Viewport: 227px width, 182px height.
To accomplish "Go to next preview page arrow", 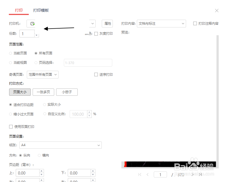I will pos(193,175).
